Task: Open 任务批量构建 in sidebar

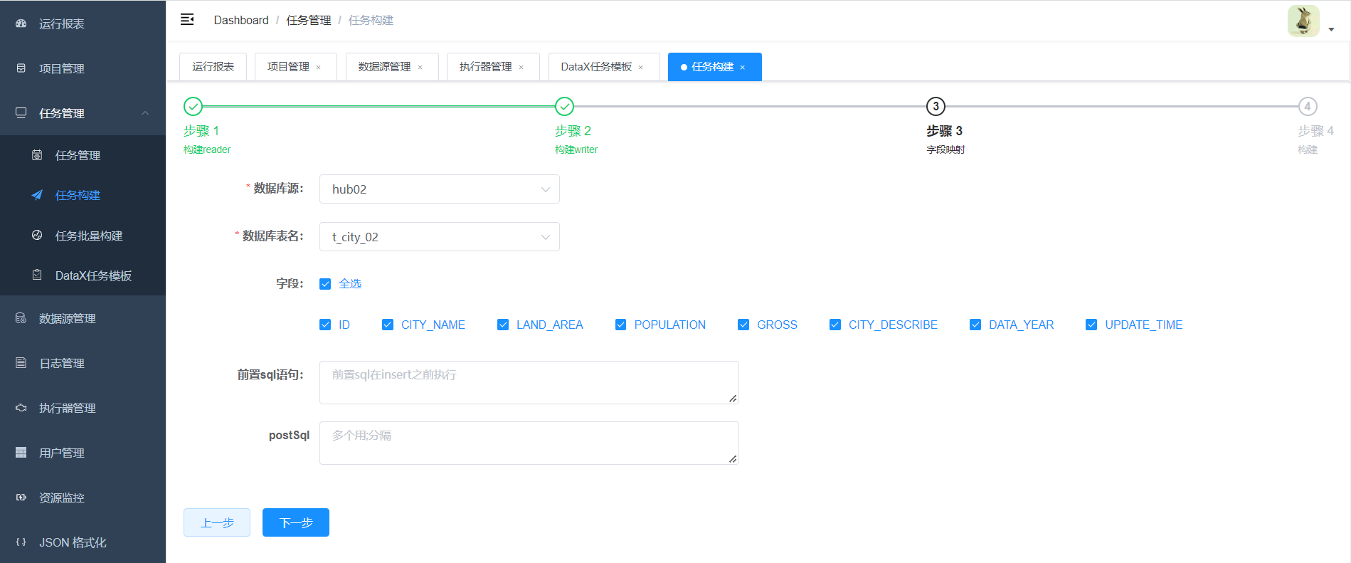Action: click(x=83, y=236)
